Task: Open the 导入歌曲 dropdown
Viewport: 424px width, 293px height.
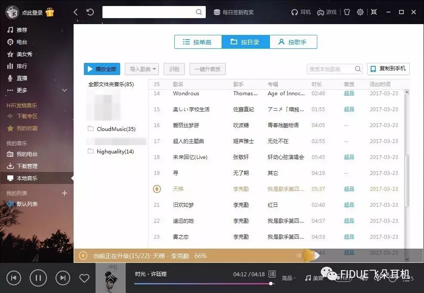Action: tap(142, 69)
